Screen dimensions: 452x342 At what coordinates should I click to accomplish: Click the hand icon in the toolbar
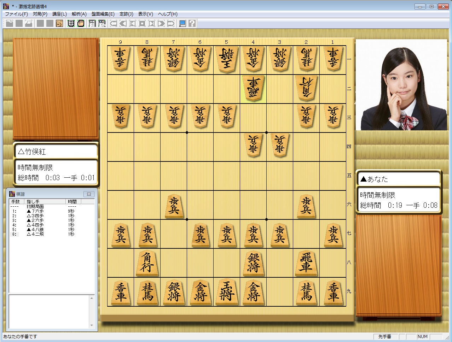[x=81, y=24]
